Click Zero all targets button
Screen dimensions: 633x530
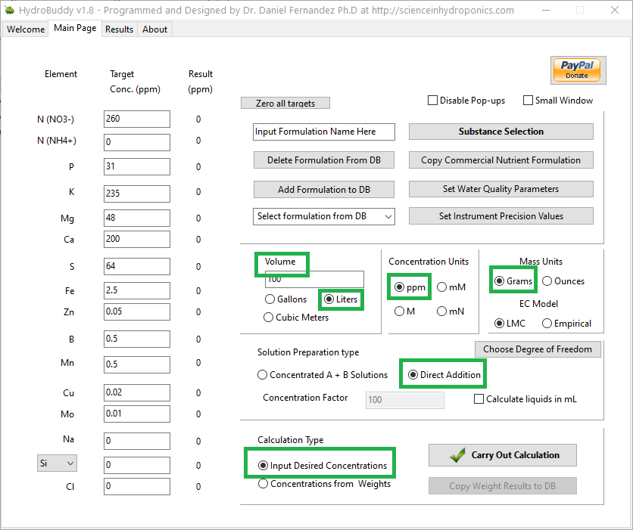tap(285, 104)
